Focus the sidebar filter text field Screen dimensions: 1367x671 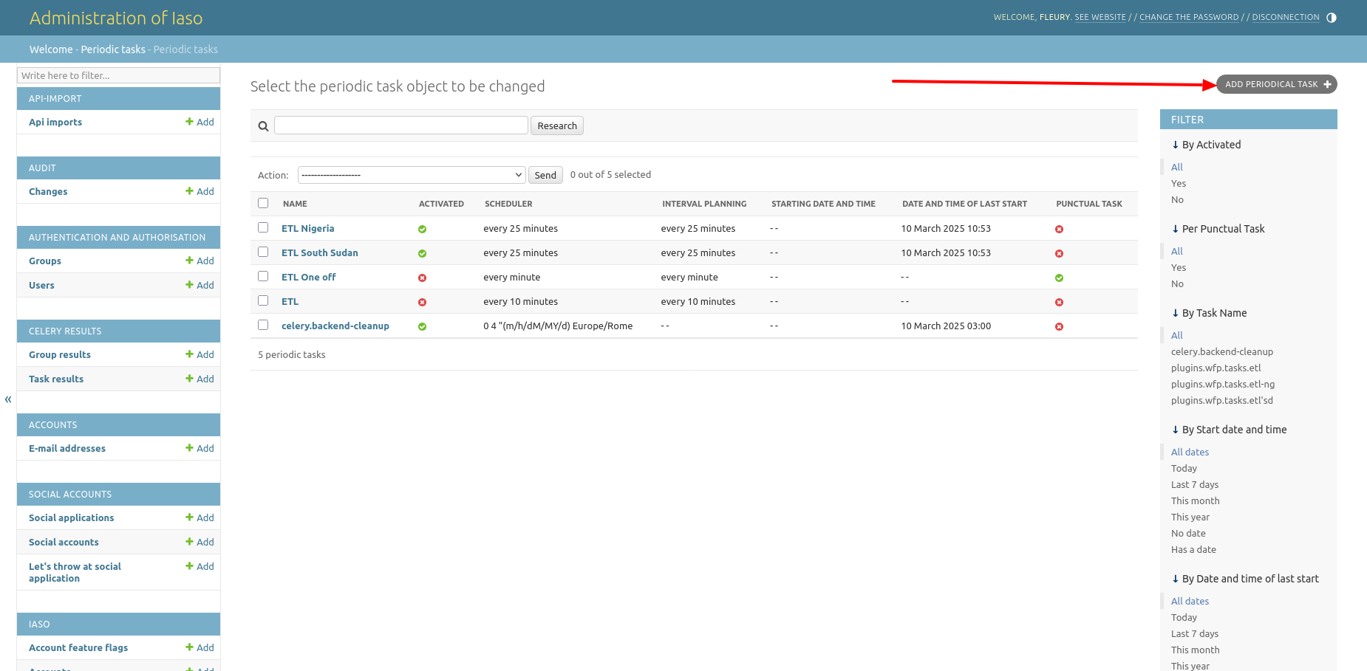[x=118, y=75]
